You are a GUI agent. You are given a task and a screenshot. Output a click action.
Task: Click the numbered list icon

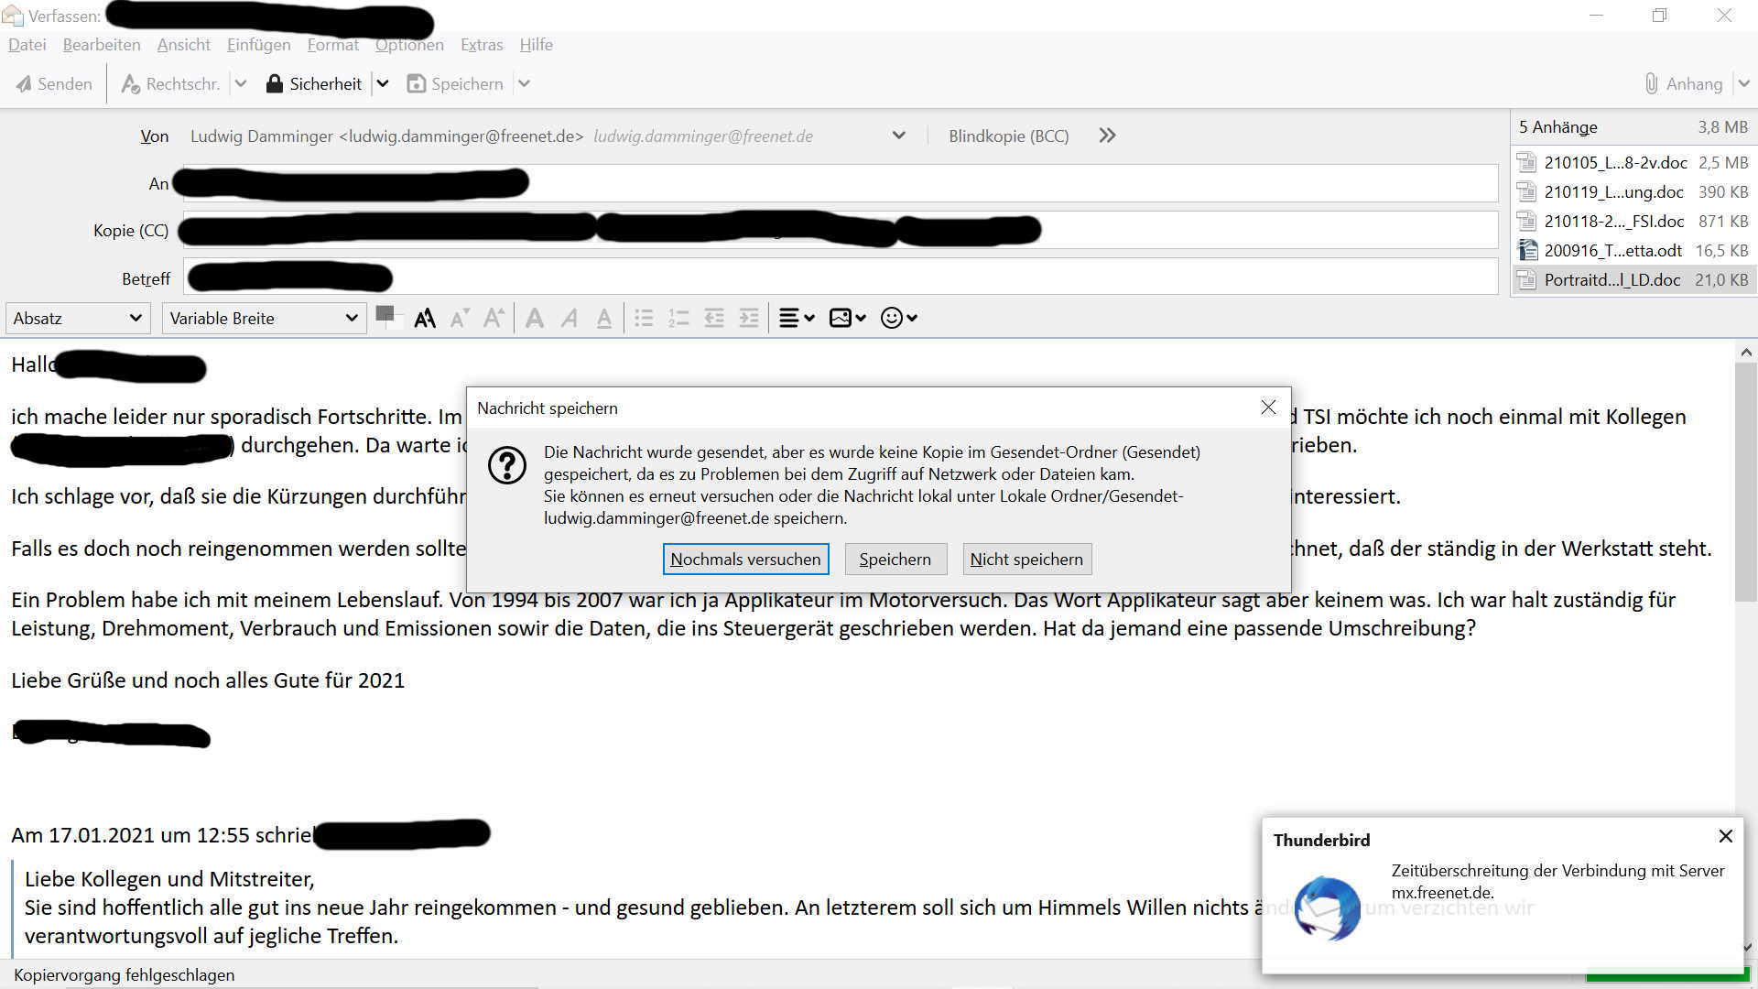click(x=678, y=318)
